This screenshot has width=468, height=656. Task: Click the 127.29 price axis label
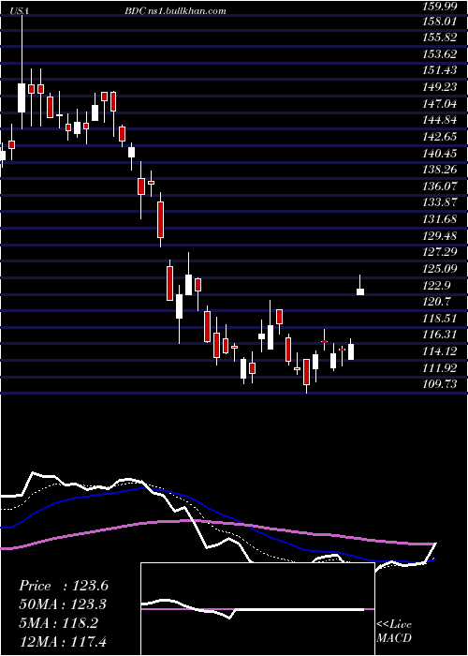[x=439, y=252]
